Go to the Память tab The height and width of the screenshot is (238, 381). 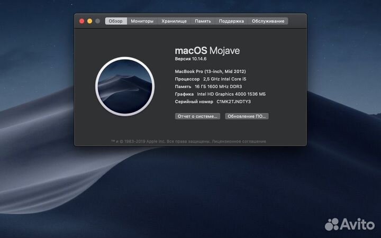pyautogui.click(x=203, y=21)
